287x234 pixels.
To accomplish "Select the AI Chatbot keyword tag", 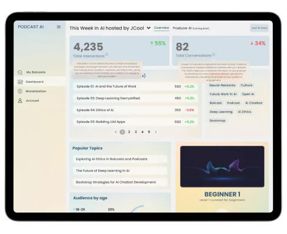I will (x=254, y=103).
